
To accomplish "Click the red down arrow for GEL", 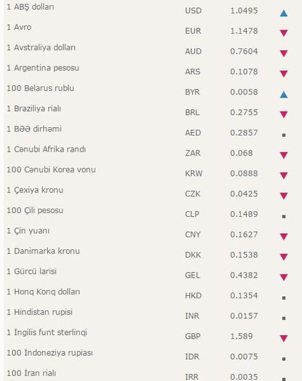I will tap(283, 277).
